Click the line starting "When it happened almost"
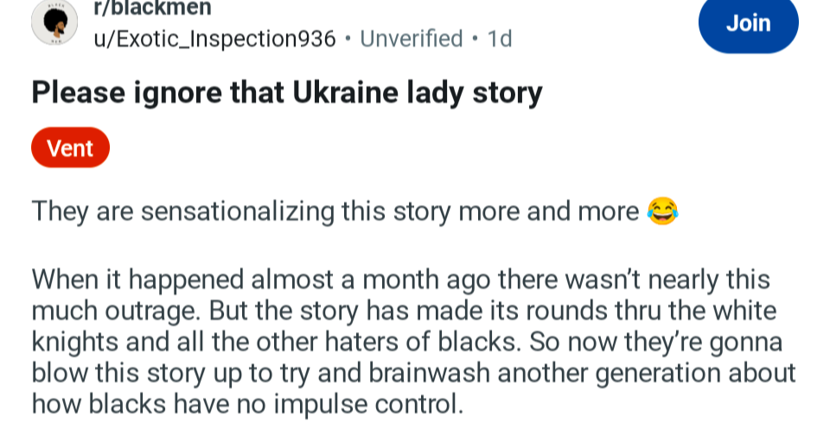Image resolution: width=830 pixels, height=447 pixels. [400, 280]
